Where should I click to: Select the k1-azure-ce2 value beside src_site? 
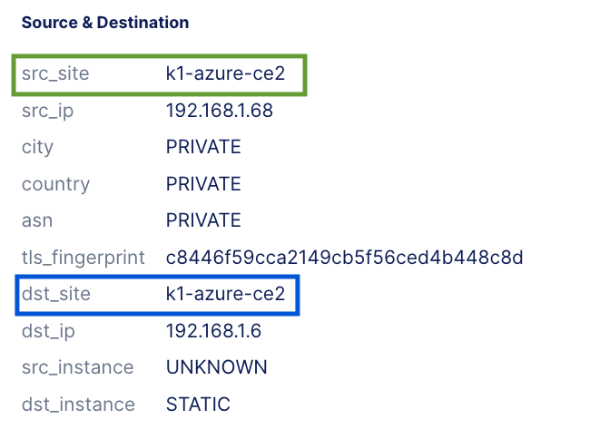coord(225,74)
